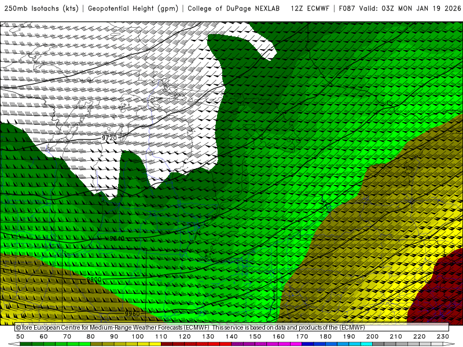The height and width of the screenshot is (347, 463).
Task: Click the 220 value on the color scale
Action: point(419,337)
